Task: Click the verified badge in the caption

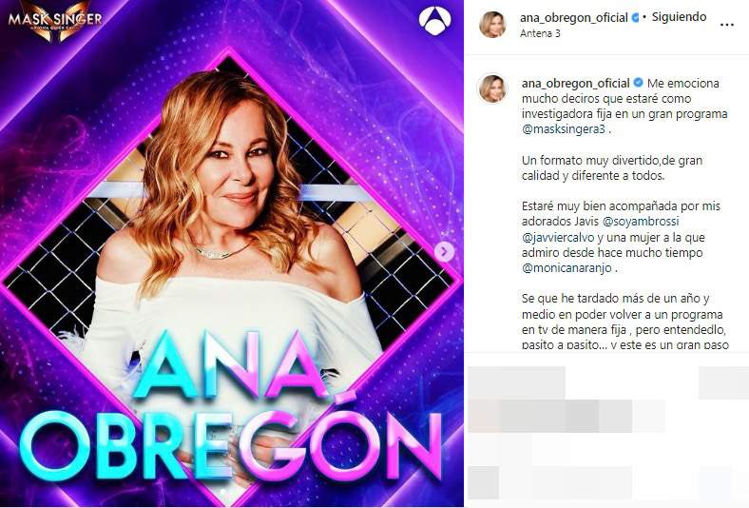Action: click(x=638, y=83)
